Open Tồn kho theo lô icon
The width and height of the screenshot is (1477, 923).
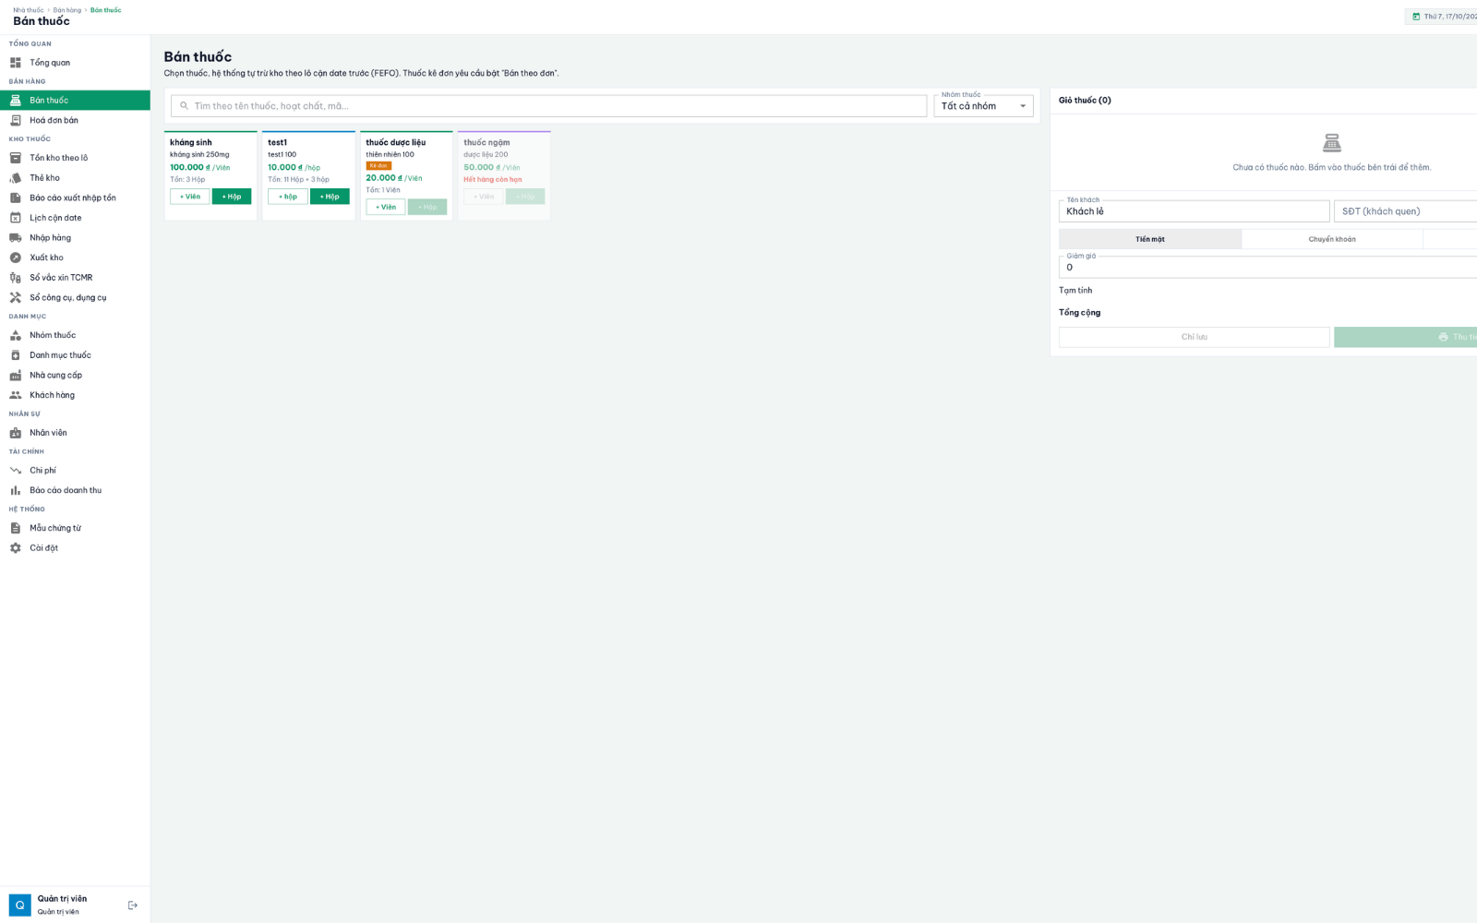(16, 158)
